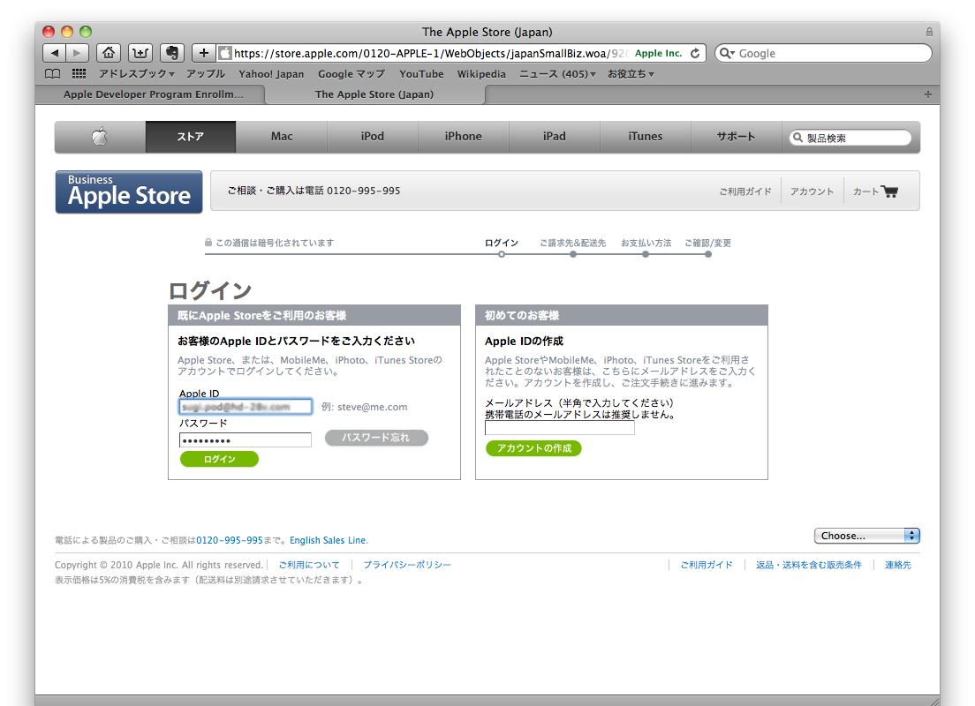Click the home icon in the toolbar
The image size is (975, 706).
[109, 53]
